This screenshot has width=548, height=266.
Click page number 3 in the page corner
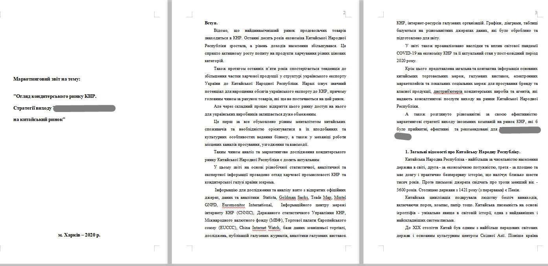[536, 13]
